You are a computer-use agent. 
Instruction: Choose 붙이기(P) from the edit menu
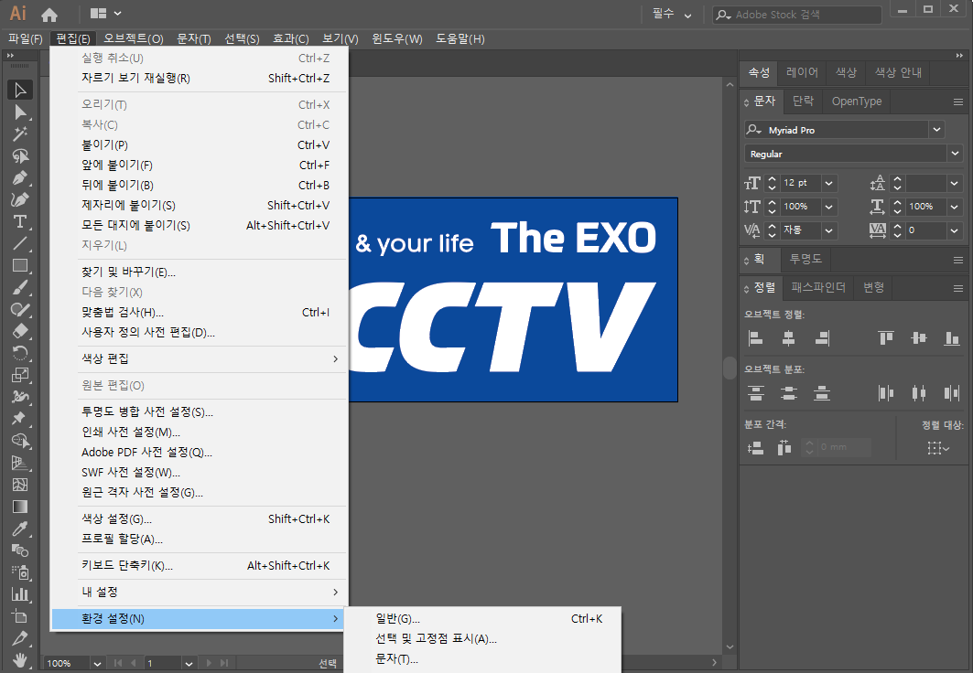[199, 145]
